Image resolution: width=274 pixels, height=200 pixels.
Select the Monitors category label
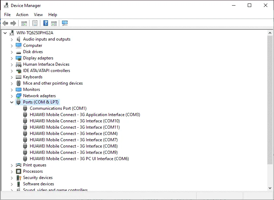click(32, 90)
